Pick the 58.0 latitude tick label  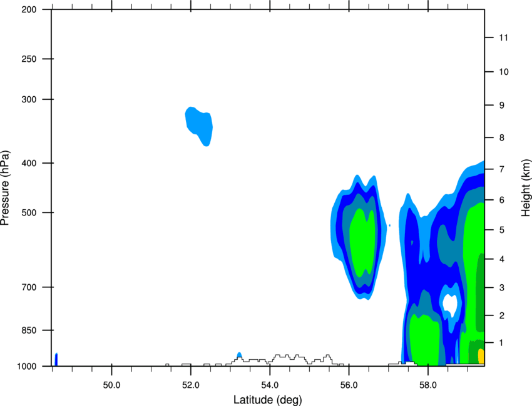coord(428,385)
